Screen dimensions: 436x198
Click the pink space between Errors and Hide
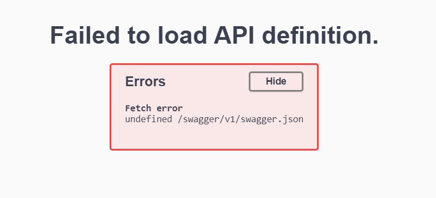coord(207,81)
